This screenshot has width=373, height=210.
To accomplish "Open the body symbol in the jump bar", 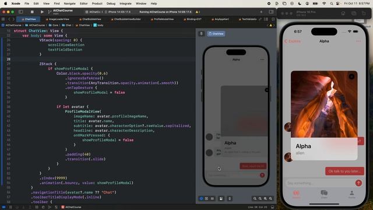I will pos(98,25).
